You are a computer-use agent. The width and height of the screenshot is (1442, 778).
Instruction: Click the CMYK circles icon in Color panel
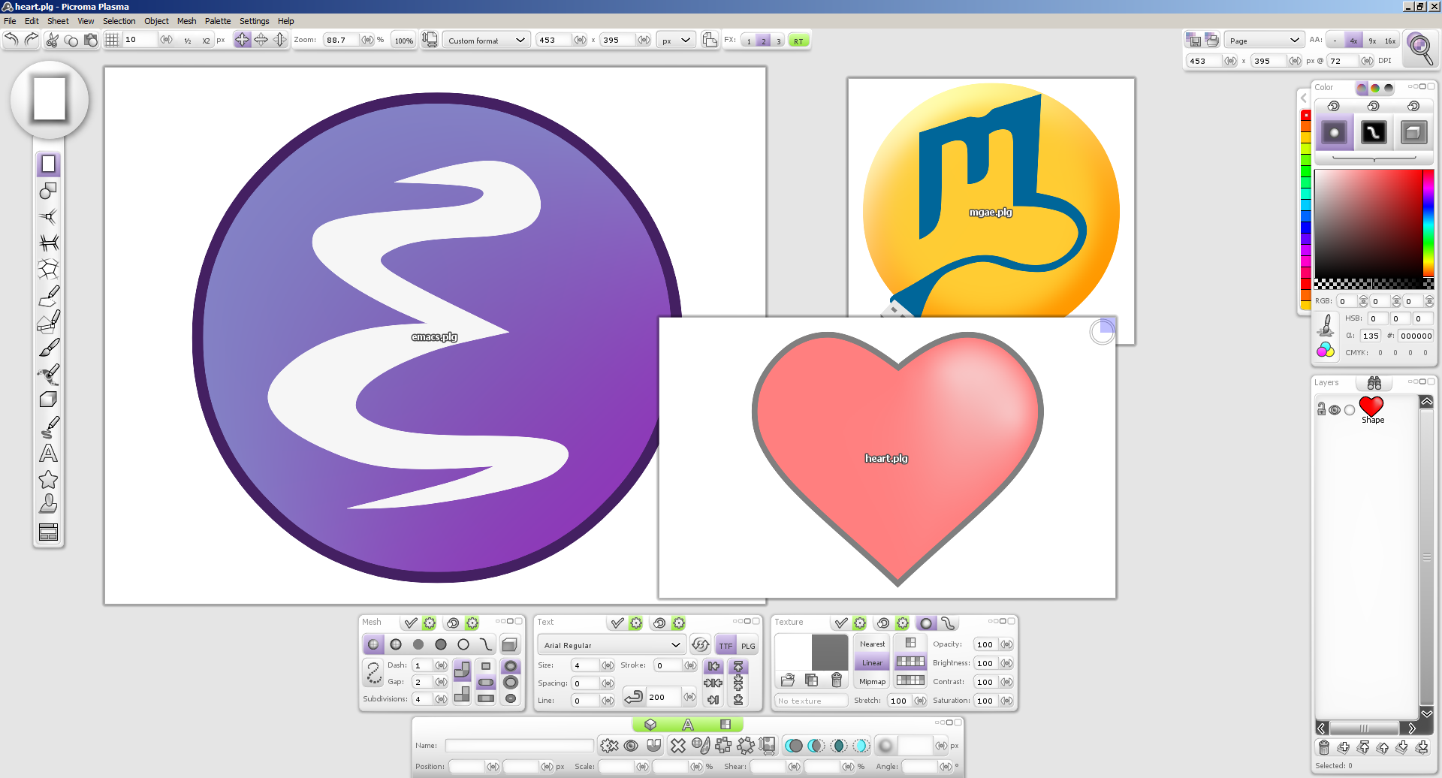click(1326, 350)
